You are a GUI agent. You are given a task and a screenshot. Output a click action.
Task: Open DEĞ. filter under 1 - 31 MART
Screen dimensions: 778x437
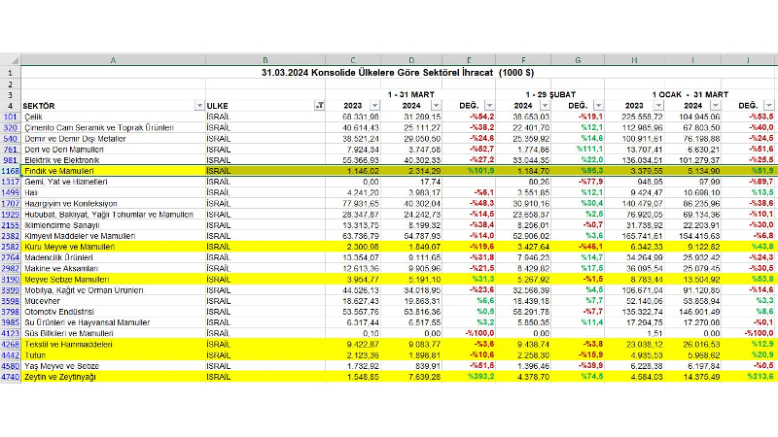tap(486, 105)
